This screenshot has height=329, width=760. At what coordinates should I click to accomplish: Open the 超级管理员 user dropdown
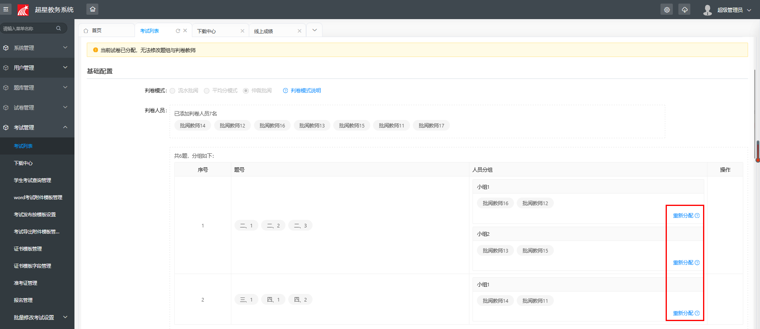729,10
